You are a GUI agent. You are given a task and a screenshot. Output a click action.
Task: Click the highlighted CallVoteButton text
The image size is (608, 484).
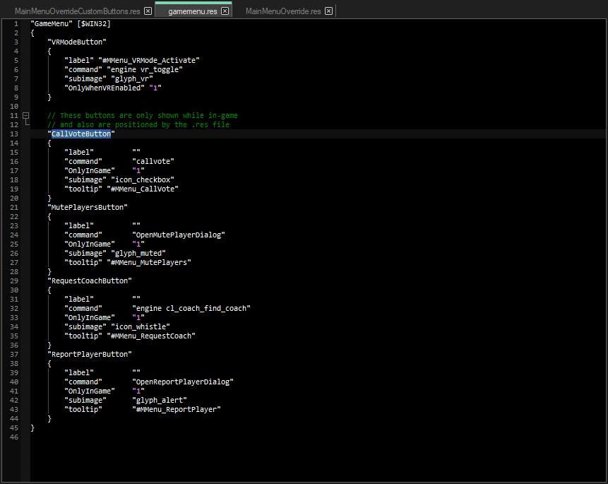pyautogui.click(x=81, y=134)
